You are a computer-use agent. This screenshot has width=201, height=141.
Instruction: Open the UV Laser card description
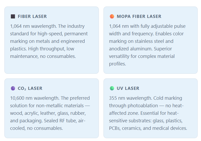(148, 113)
